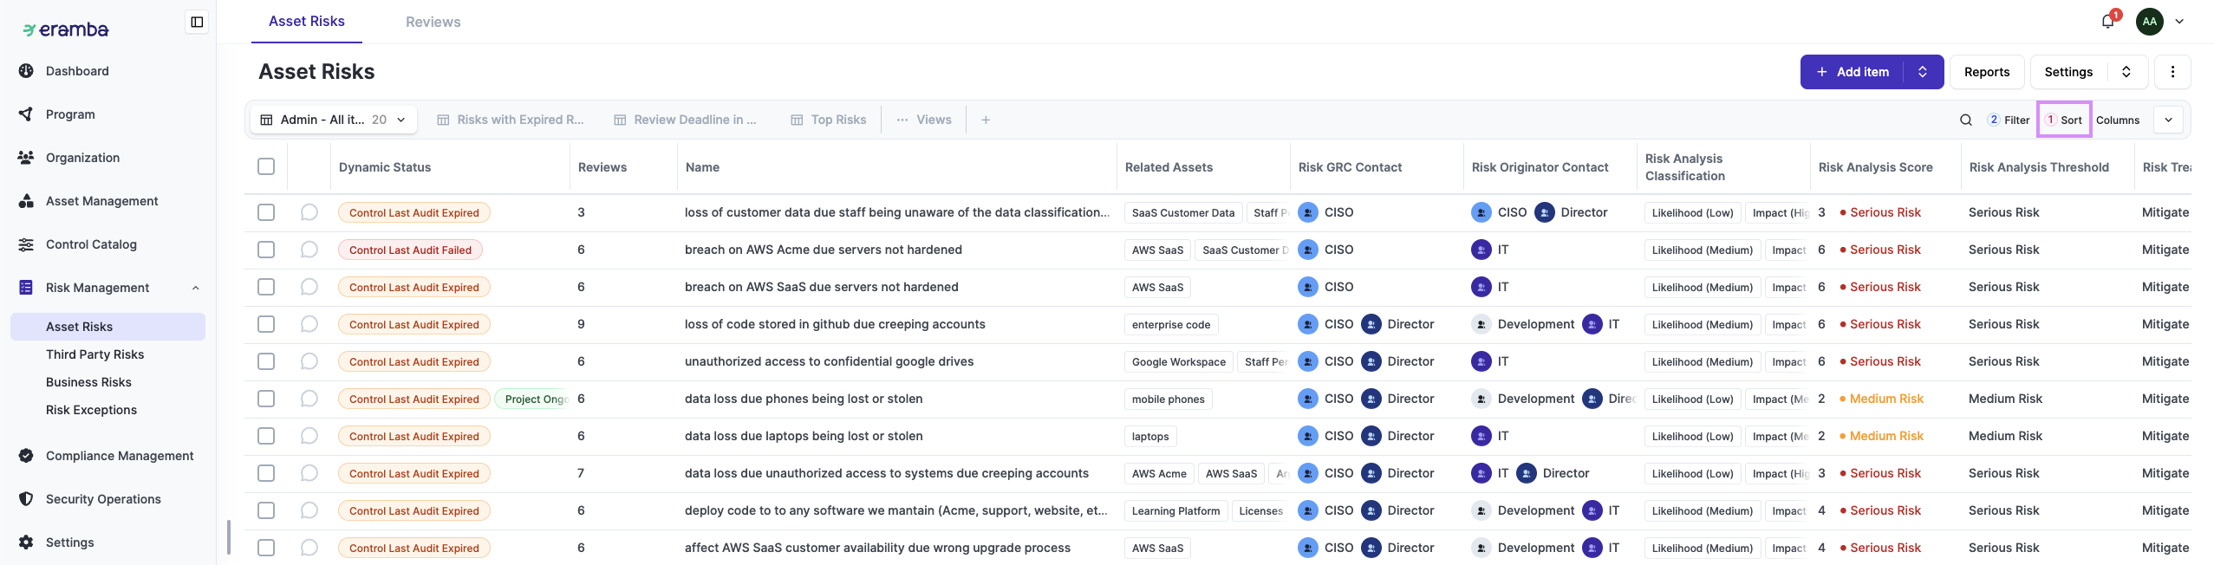The width and height of the screenshot is (2214, 565).
Task: Switch to the Reviews tab
Action: pos(433,22)
